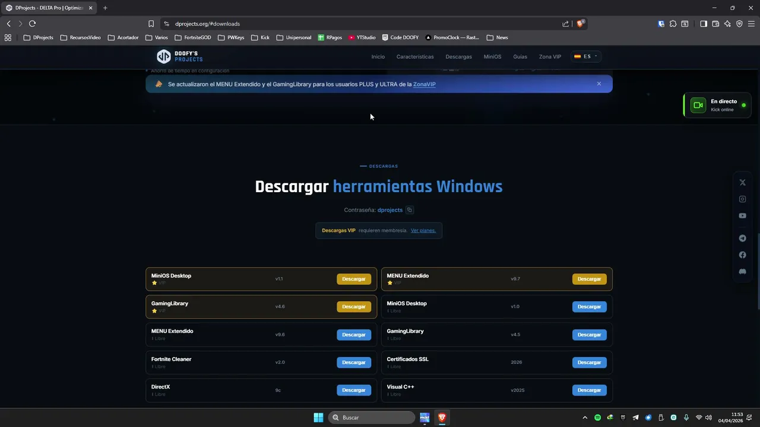Image resolution: width=760 pixels, height=427 pixels.
Task: Open the browser extensions puzzle icon
Action: point(673,24)
